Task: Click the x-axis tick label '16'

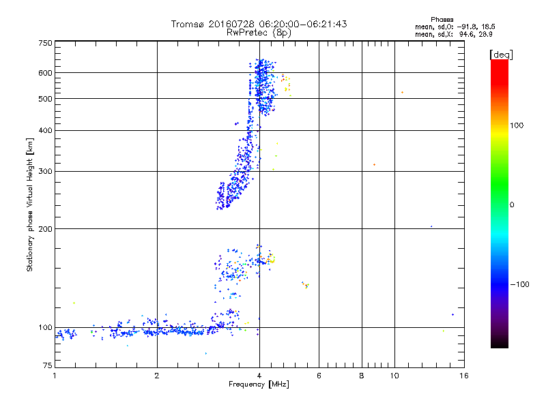Action: (464, 376)
